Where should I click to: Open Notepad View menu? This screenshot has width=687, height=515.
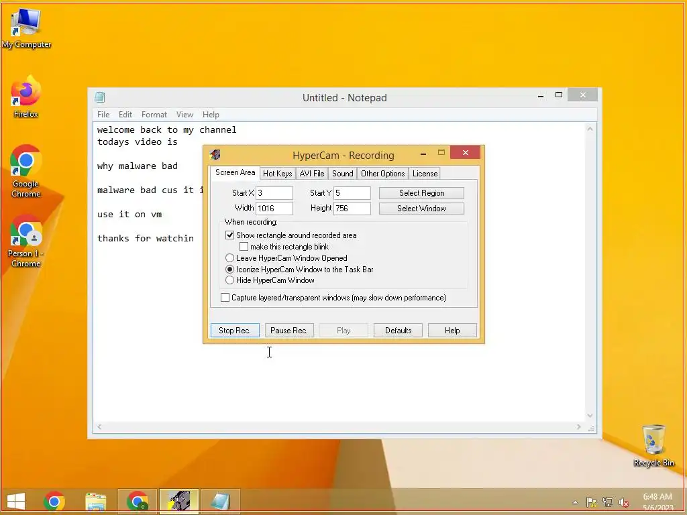185,114
